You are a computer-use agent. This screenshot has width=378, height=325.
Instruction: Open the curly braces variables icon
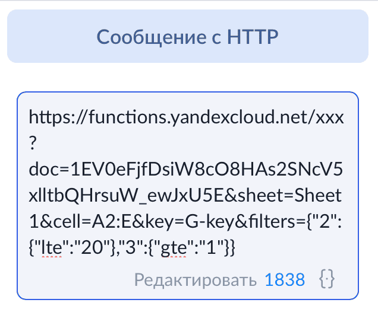coord(327,279)
